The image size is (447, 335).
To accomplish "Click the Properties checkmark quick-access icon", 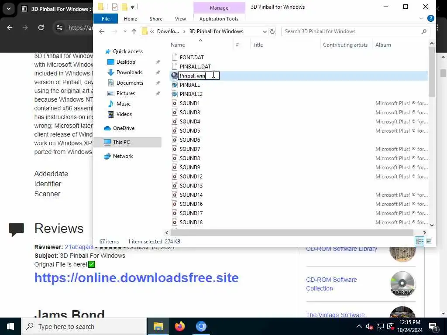I will [115, 7].
